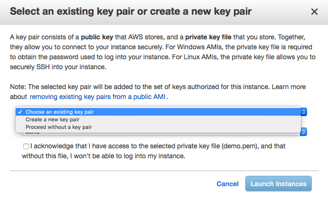The width and height of the screenshot is (328, 199).
Task: Open the 'removing existing key pairs' link
Action: pyautogui.click(x=98, y=97)
